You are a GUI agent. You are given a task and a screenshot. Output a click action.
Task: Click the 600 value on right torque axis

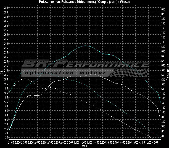pyautogui.click(x=163, y=65)
